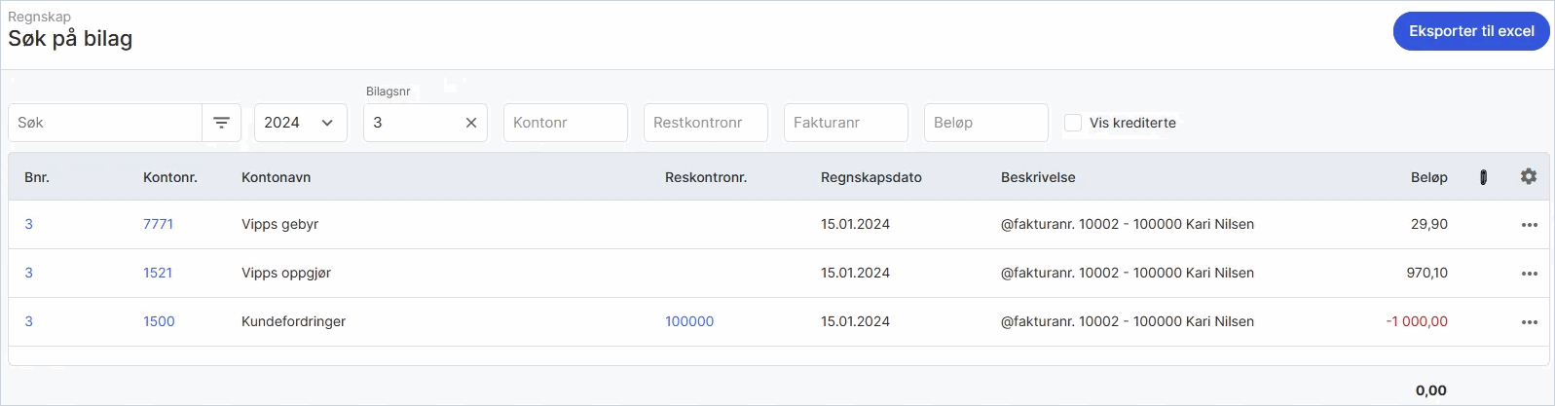The image size is (1555, 406).
Task: Open bilag 3 in Vipps gebyr row
Action: pos(28,224)
